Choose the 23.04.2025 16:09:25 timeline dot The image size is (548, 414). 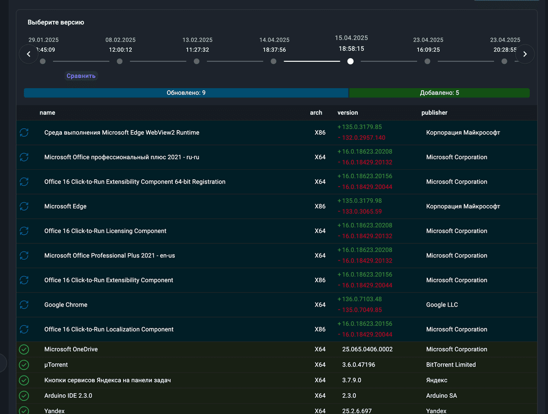tap(427, 61)
